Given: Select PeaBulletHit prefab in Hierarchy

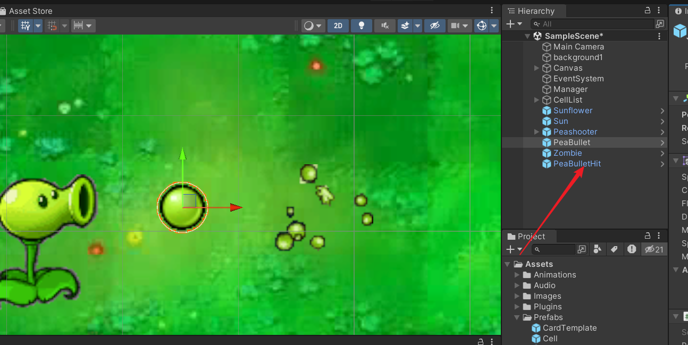Looking at the screenshot, I should pos(577,164).
